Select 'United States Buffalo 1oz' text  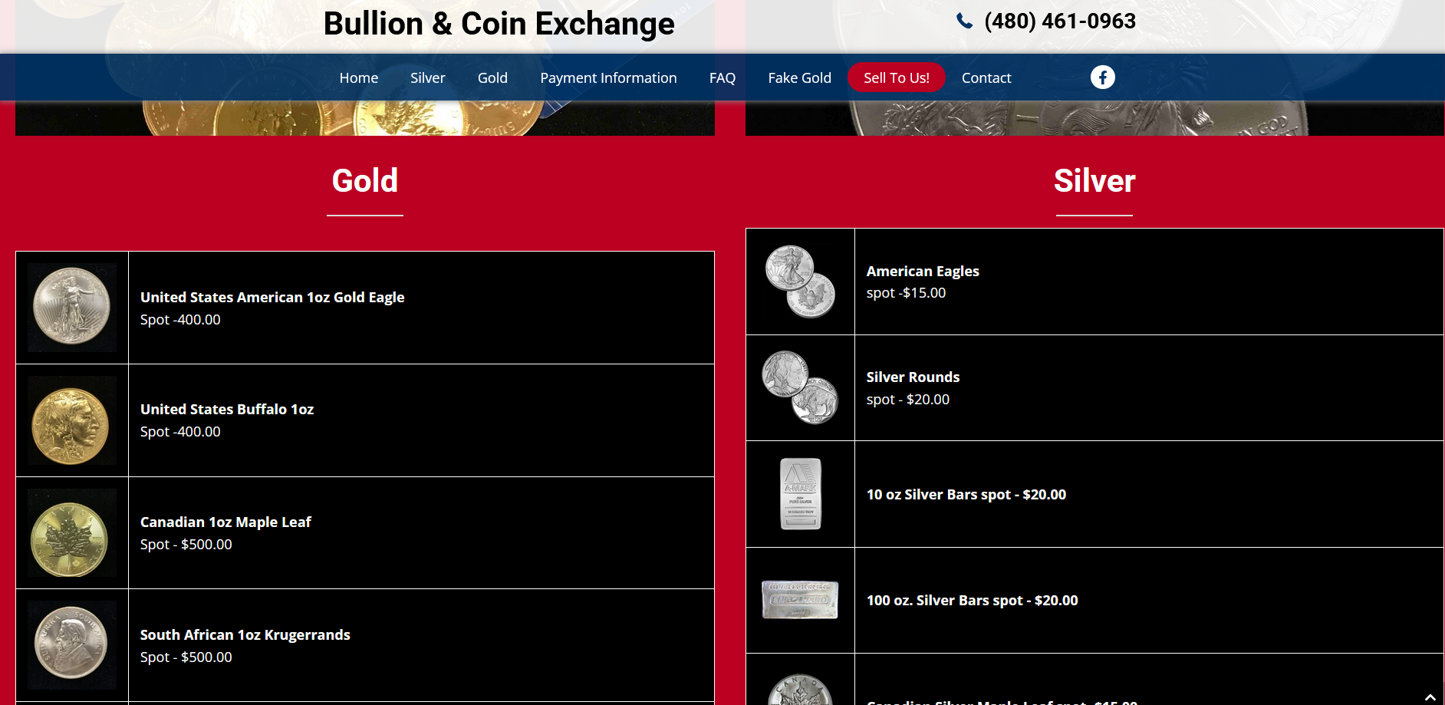(x=227, y=409)
